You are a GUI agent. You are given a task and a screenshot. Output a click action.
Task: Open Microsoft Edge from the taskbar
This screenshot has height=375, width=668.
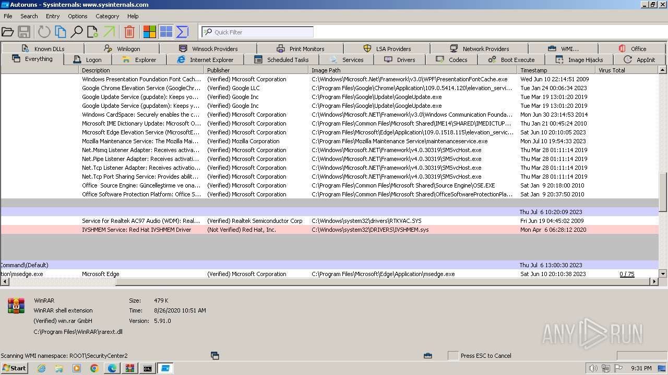112,368
